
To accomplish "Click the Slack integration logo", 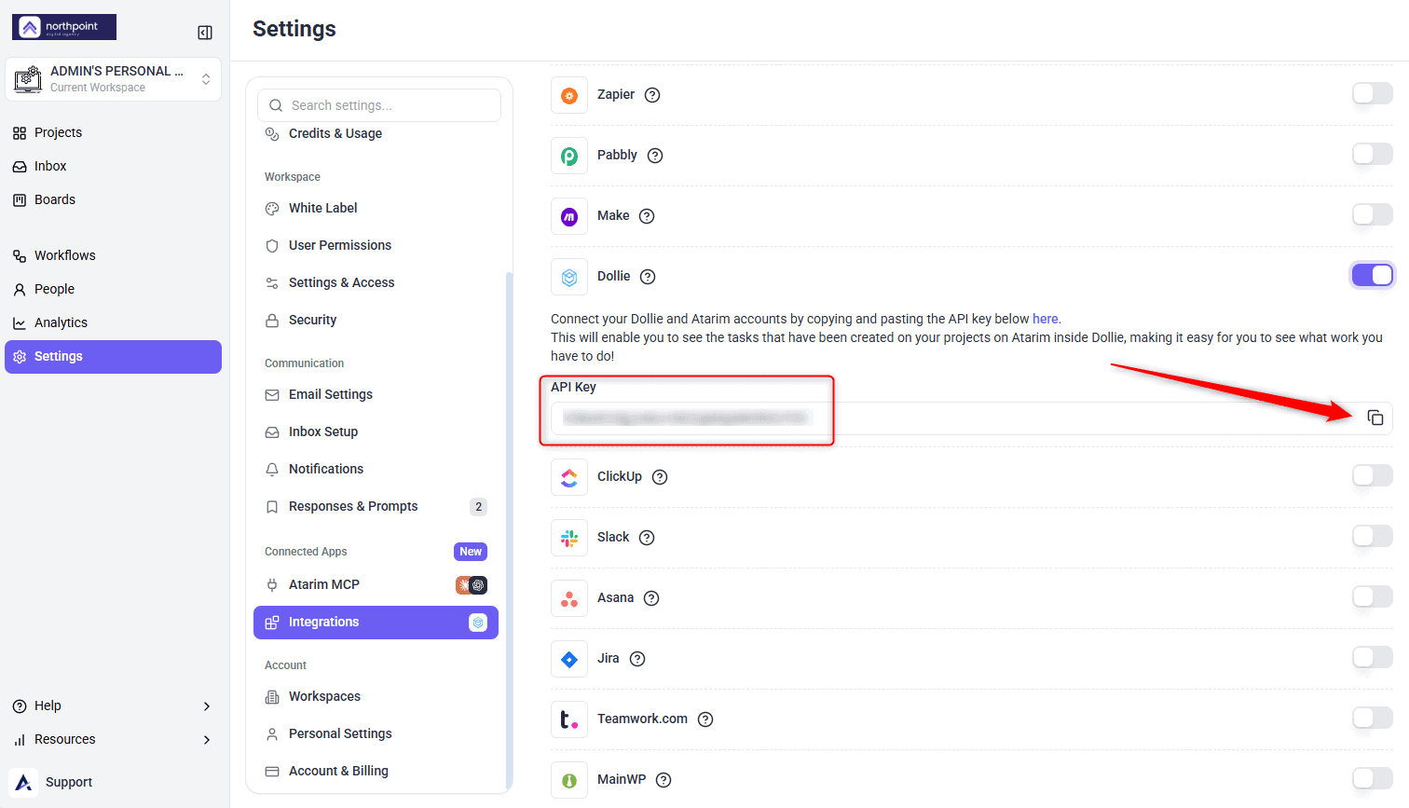I will click(x=569, y=538).
